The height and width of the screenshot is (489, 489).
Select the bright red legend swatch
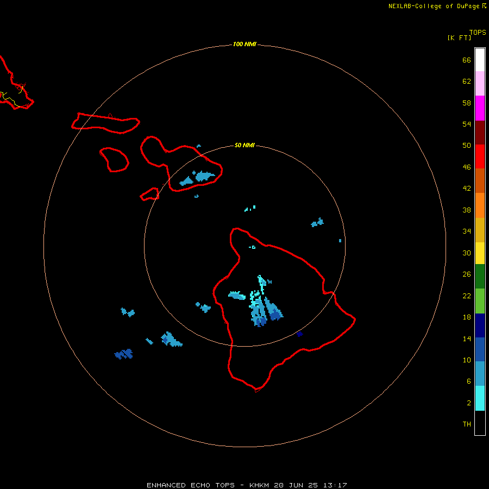point(480,156)
